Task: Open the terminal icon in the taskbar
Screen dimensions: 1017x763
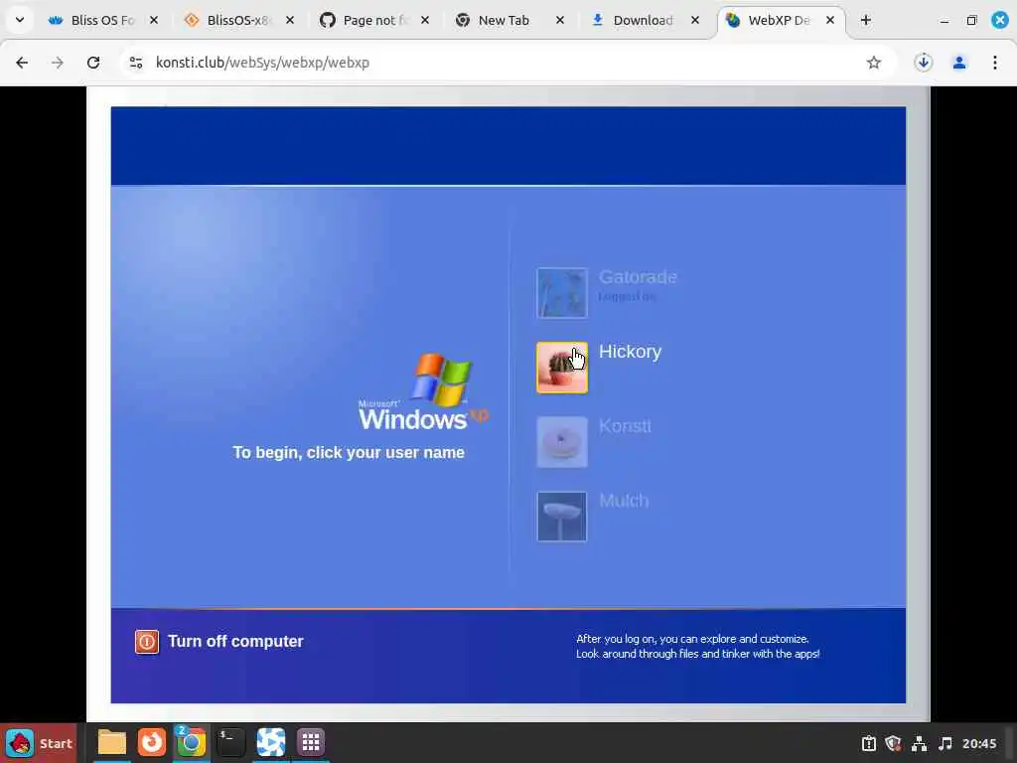Action: [230, 743]
